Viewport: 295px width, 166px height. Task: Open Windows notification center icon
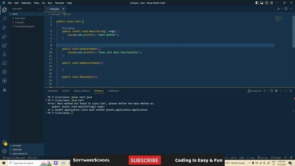click(290, 163)
